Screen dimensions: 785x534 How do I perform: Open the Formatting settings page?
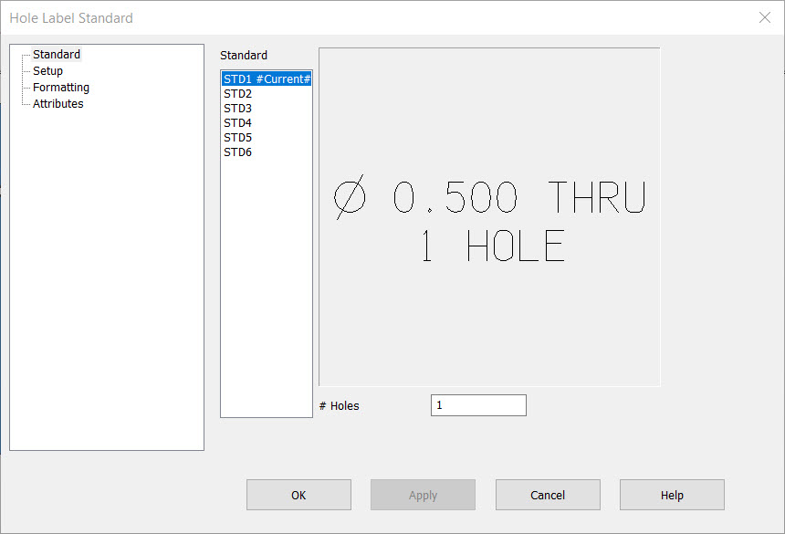(x=60, y=87)
